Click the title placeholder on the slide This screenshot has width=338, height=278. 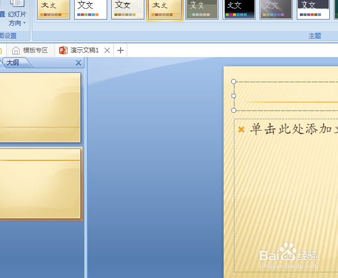(286, 96)
